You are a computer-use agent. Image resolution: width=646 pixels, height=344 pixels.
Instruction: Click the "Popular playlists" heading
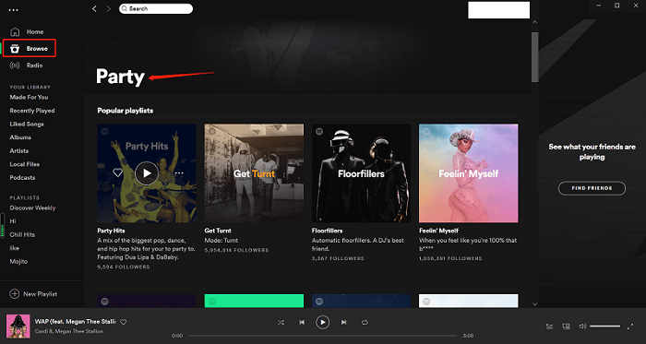click(x=126, y=111)
